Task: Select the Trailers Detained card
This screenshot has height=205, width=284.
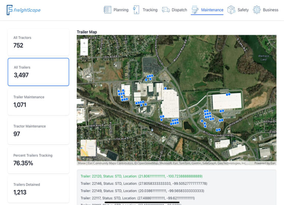Action: (38, 189)
